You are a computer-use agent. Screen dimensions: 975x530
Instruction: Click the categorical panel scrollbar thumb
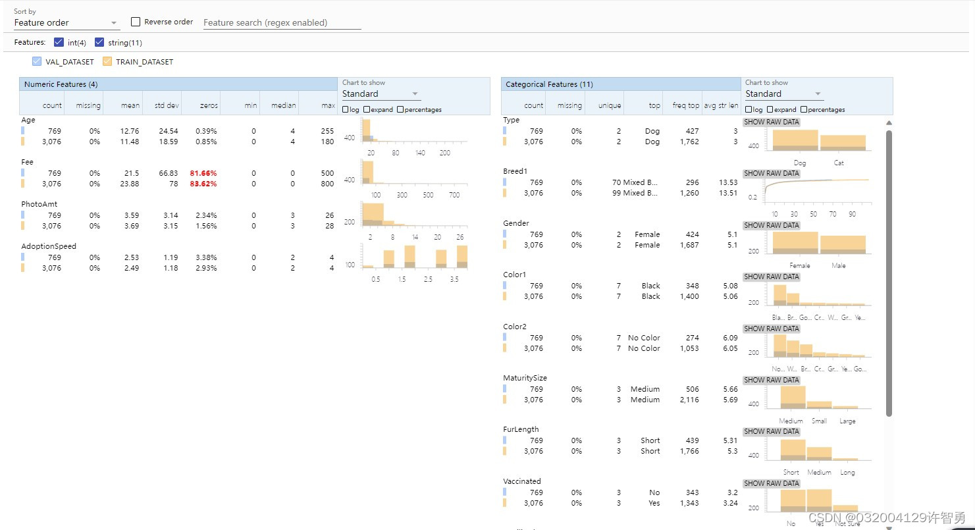[889, 273]
